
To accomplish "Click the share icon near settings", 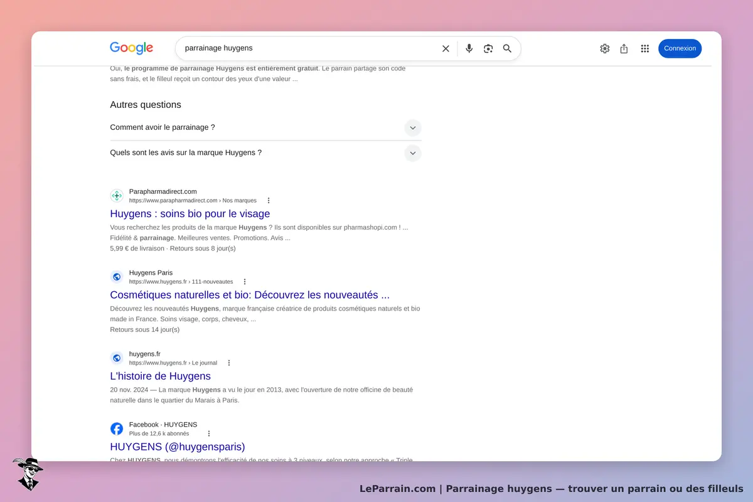I will click(624, 48).
